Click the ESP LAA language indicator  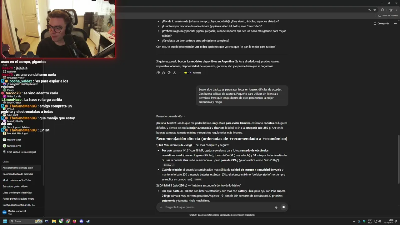coord(370,221)
